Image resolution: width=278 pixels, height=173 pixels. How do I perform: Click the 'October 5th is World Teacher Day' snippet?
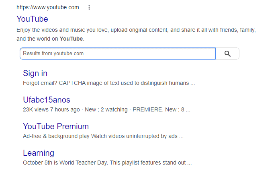click(x=107, y=163)
